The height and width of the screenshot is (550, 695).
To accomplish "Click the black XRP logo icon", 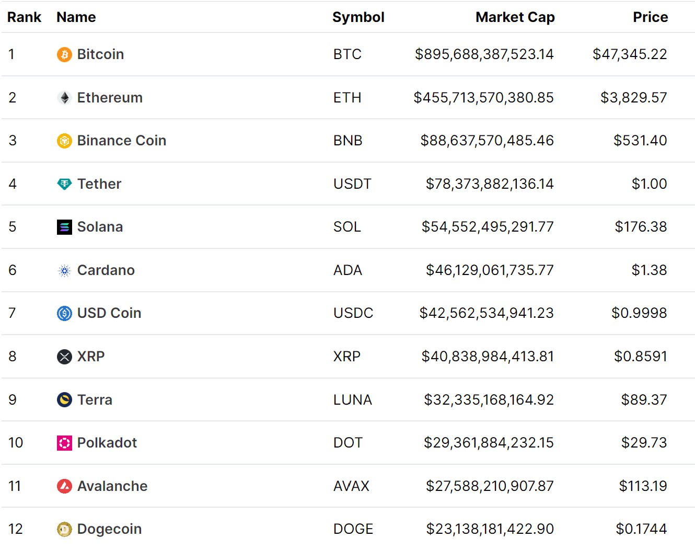I will [64, 357].
